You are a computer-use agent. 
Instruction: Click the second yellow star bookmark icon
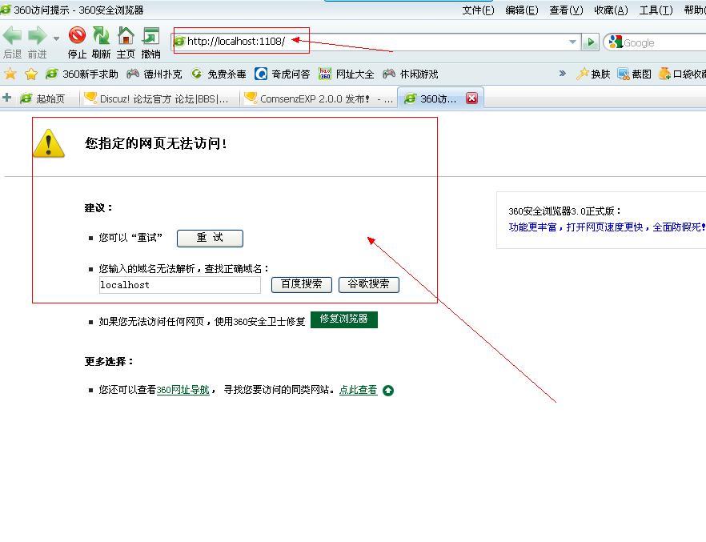point(31,74)
